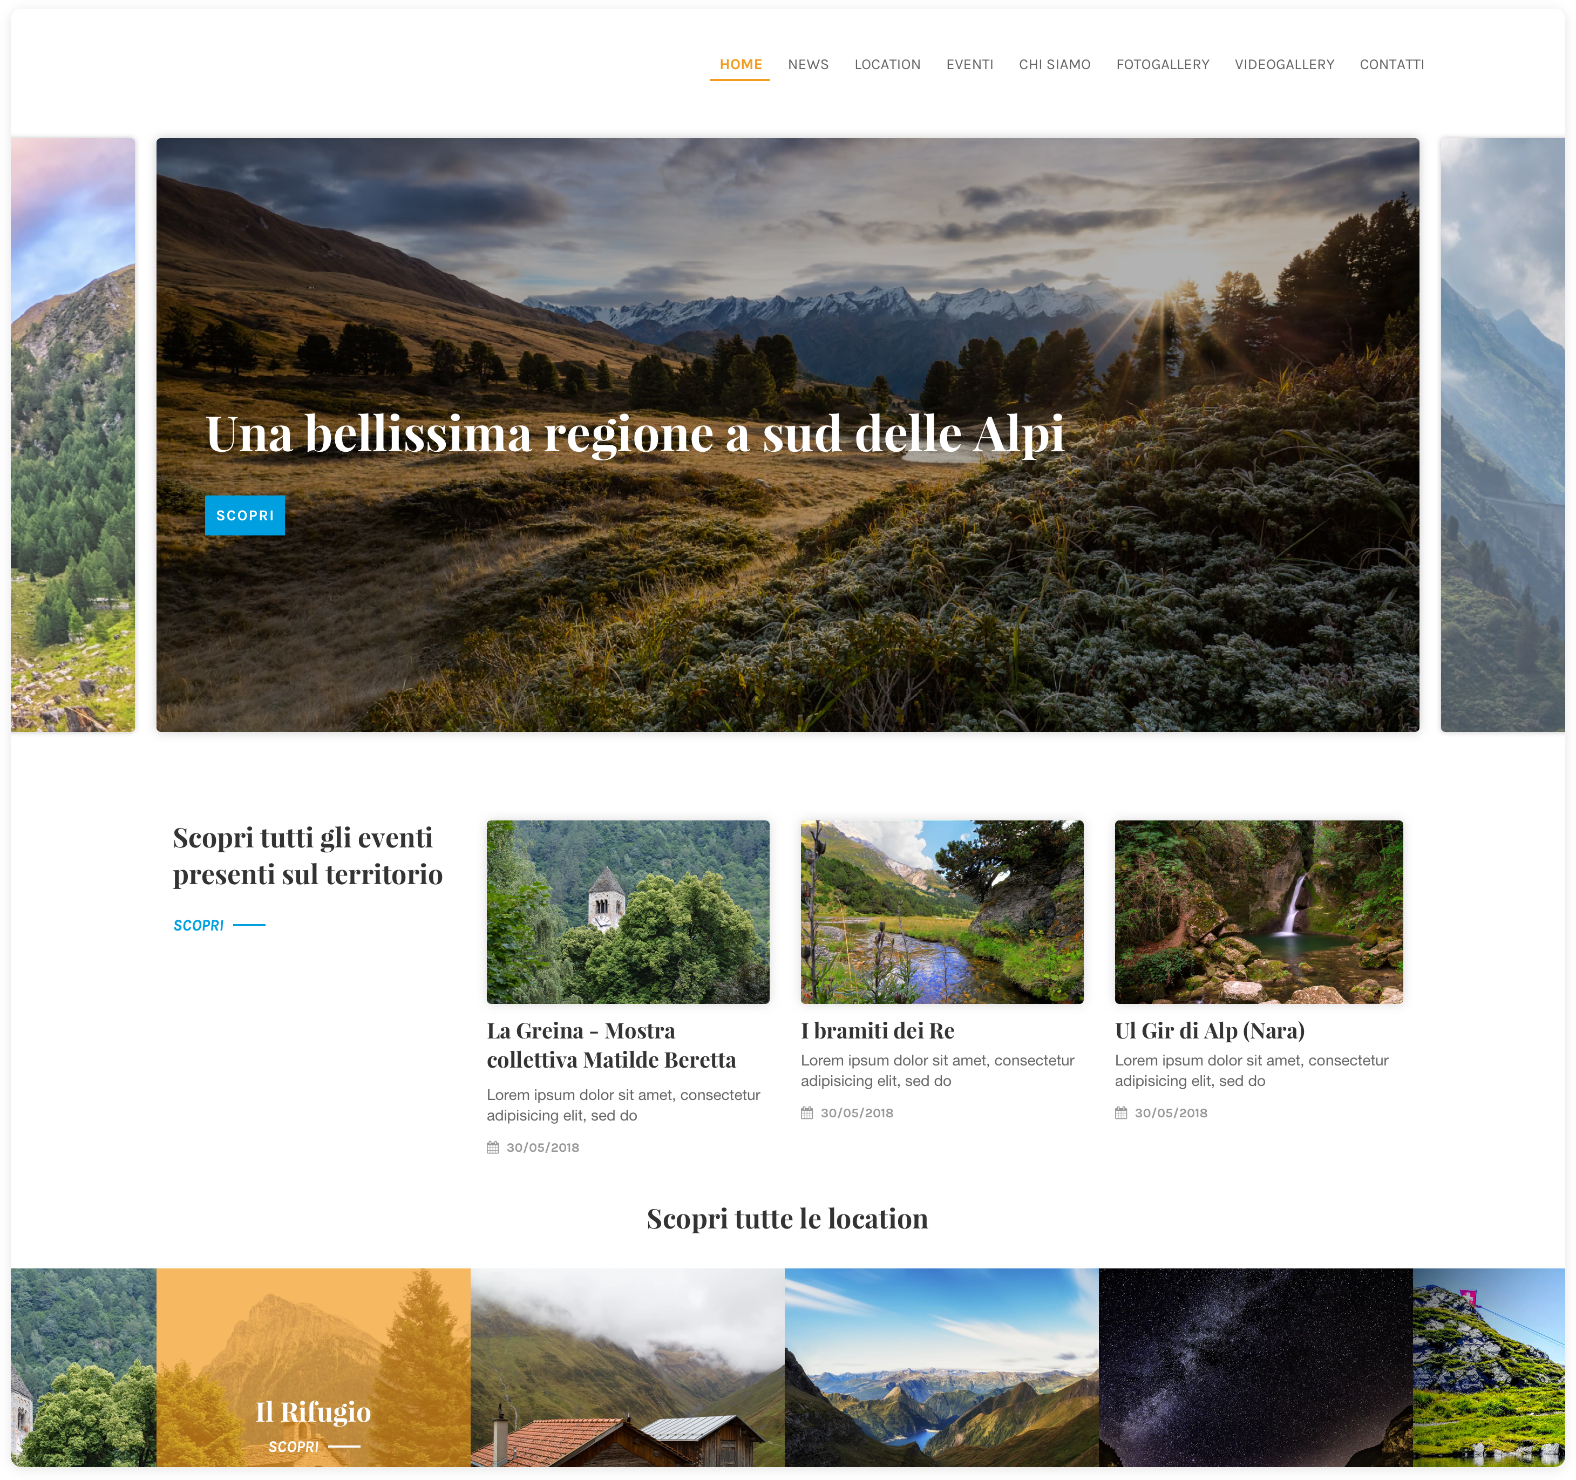Click the calendar icon under Ul Gir di Alp

[1121, 1113]
